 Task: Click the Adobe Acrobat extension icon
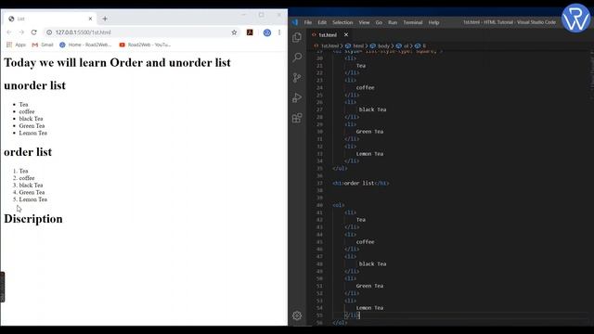pos(250,32)
